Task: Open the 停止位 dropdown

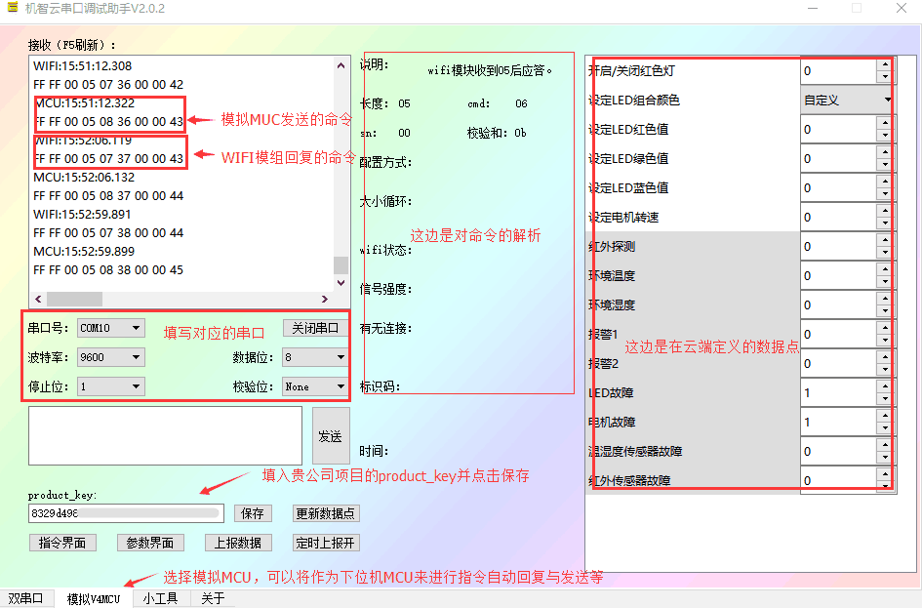Action: pyautogui.click(x=109, y=386)
